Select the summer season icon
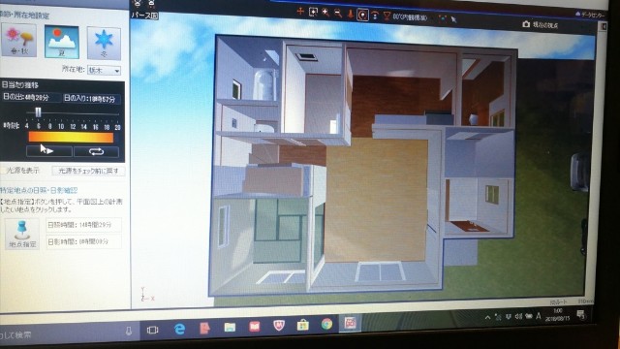 pyautogui.click(x=61, y=42)
